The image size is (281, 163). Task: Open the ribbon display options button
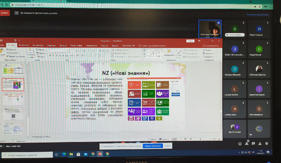click(x=199, y=41)
